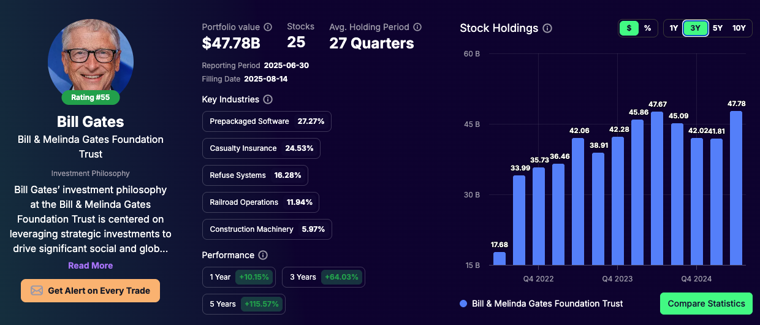Click Get Alert on Every Trade button
The image size is (760, 325).
[91, 291]
